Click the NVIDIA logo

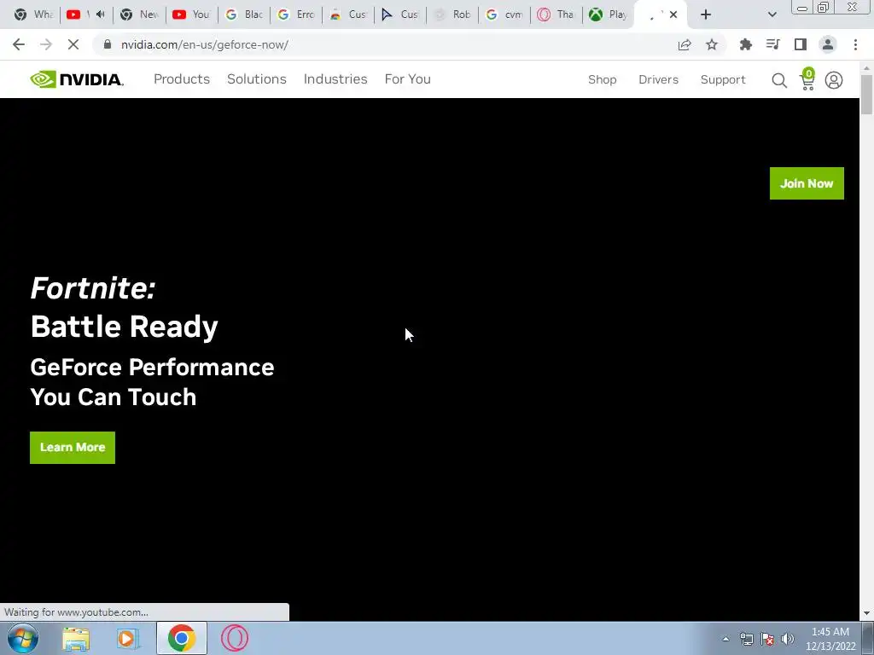[x=77, y=79]
